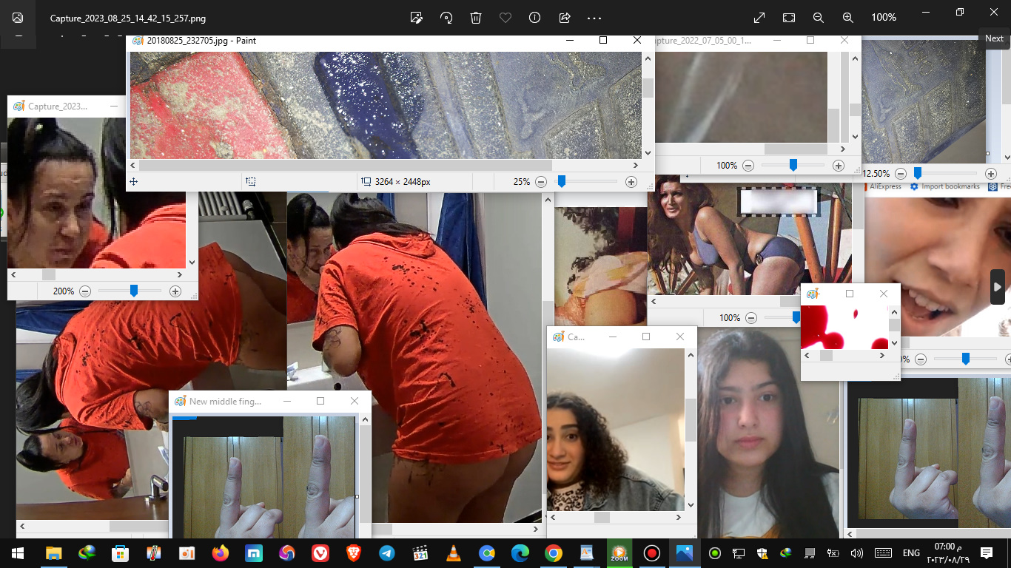Open the Windows Start button
The image size is (1011, 568).
[18, 553]
